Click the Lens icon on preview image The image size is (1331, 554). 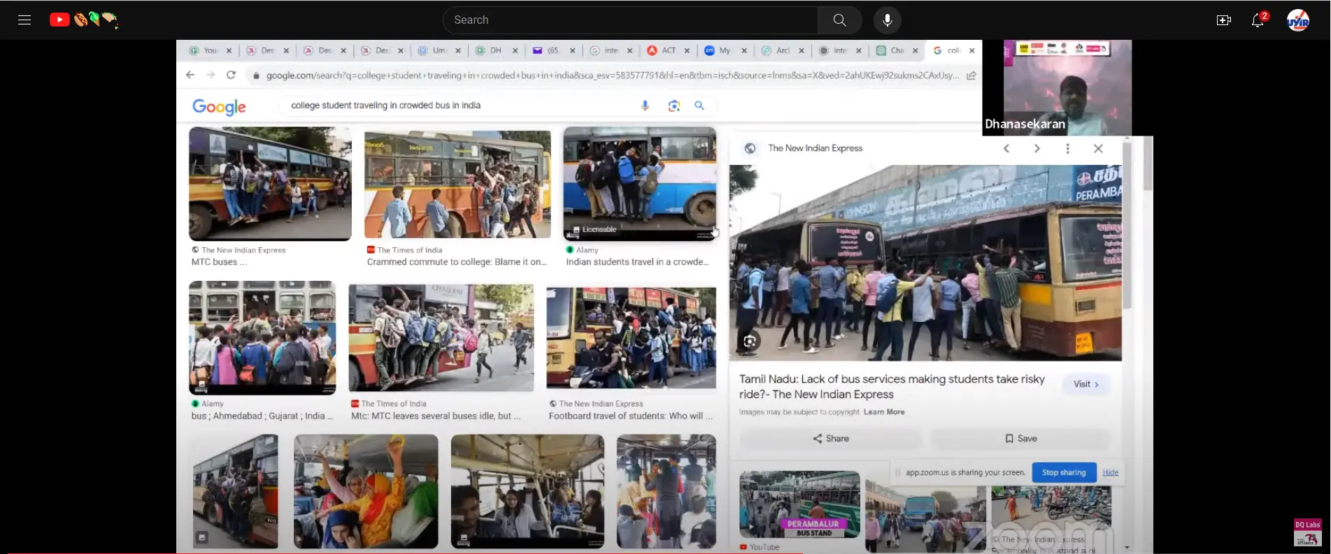click(x=750, y=341)
